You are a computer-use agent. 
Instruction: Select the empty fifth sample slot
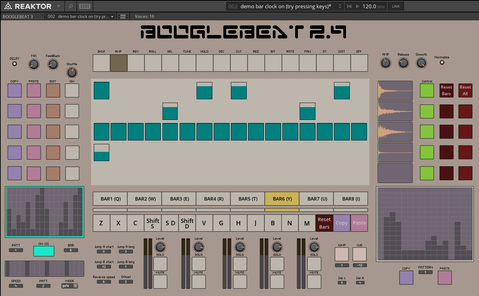(395, 173)
